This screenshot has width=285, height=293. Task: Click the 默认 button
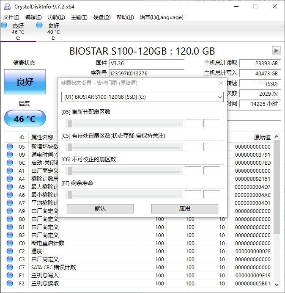pos(100,208)
